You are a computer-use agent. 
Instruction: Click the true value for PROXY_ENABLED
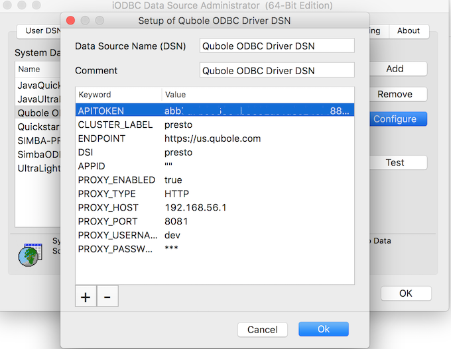pyautogui.click(x=173, y=180)
